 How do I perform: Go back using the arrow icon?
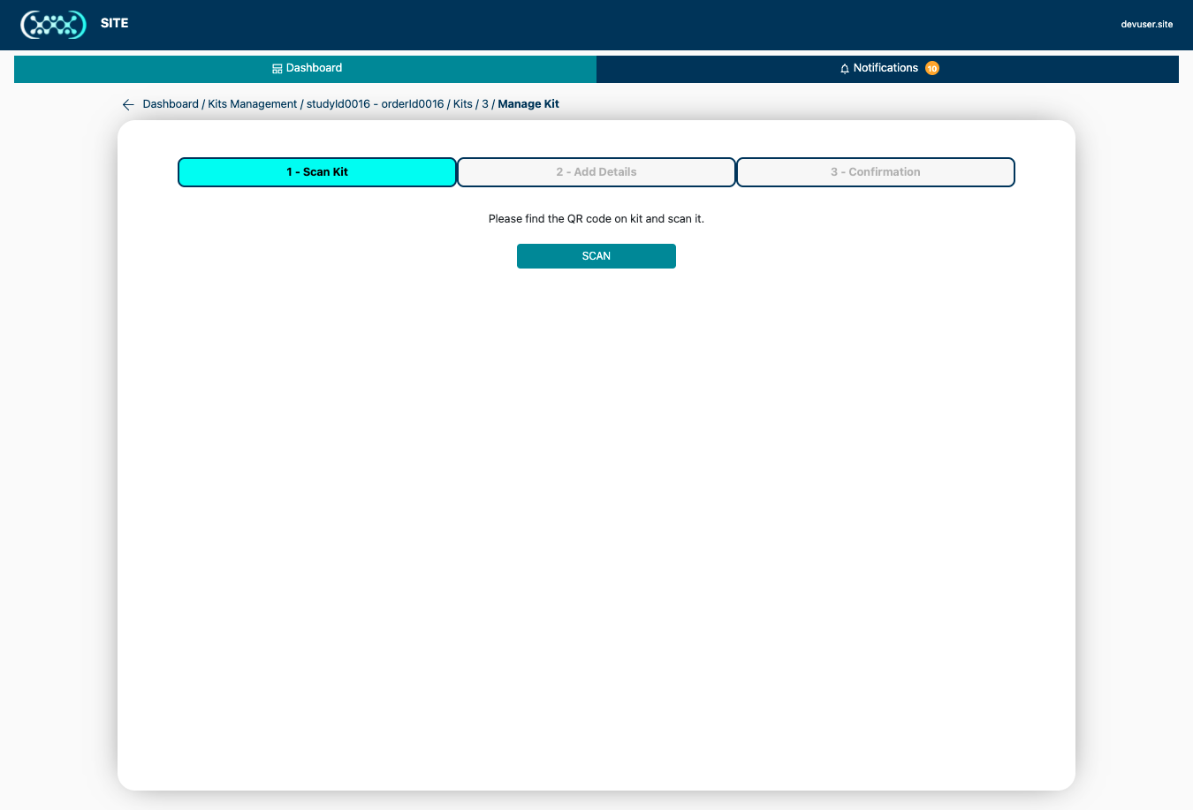[x=128, y=104]
